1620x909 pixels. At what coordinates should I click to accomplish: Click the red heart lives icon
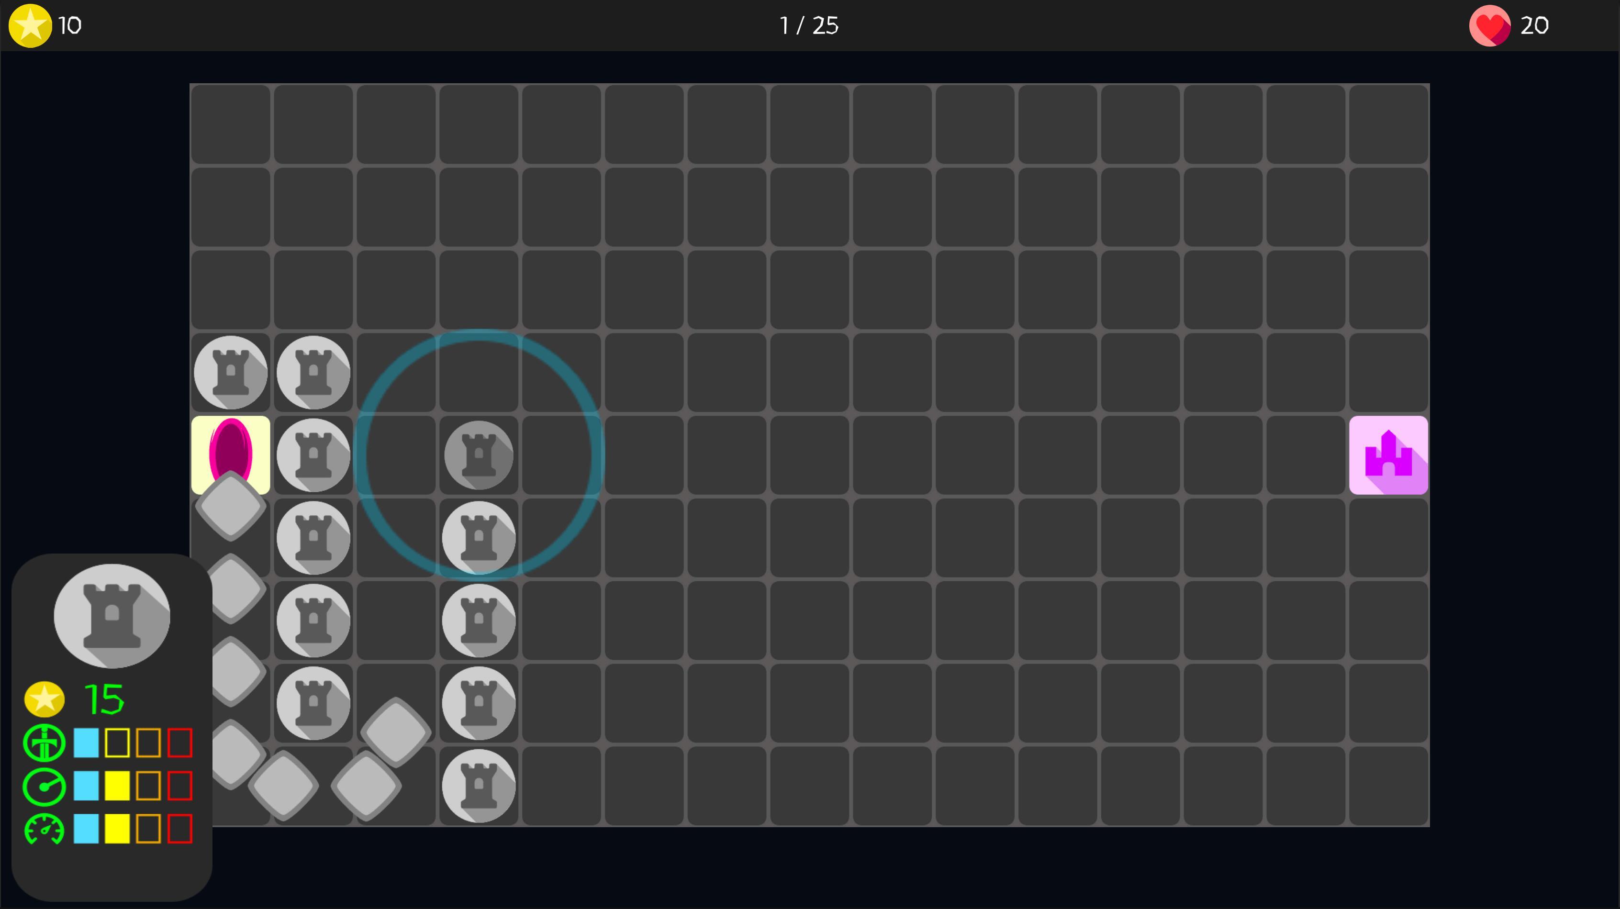[1489, 25]
